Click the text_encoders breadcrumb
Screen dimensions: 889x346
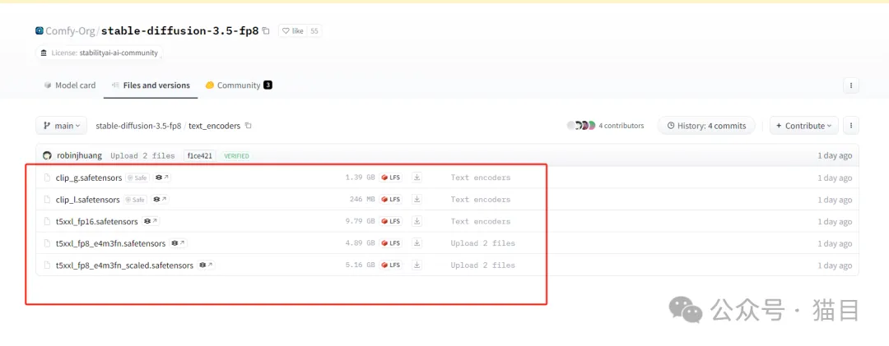click(214, 126)
